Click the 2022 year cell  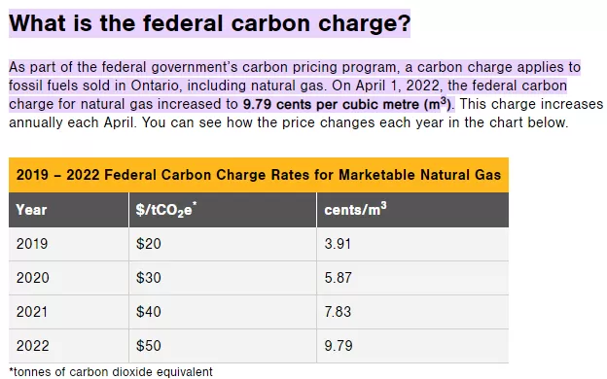tap(68, 346)
